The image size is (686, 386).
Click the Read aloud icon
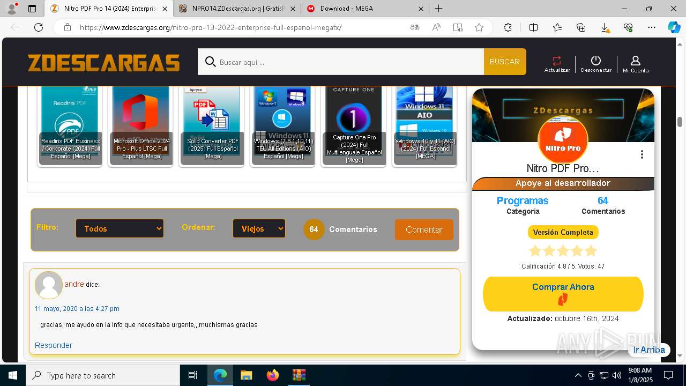tap(436, 27)
